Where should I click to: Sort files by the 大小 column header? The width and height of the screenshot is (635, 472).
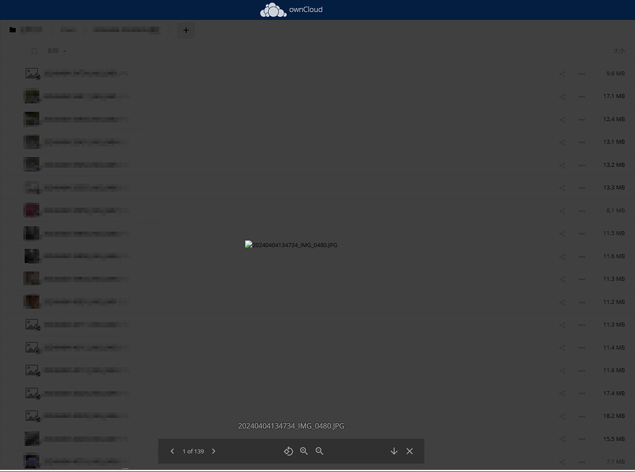(x=619, y=50)
